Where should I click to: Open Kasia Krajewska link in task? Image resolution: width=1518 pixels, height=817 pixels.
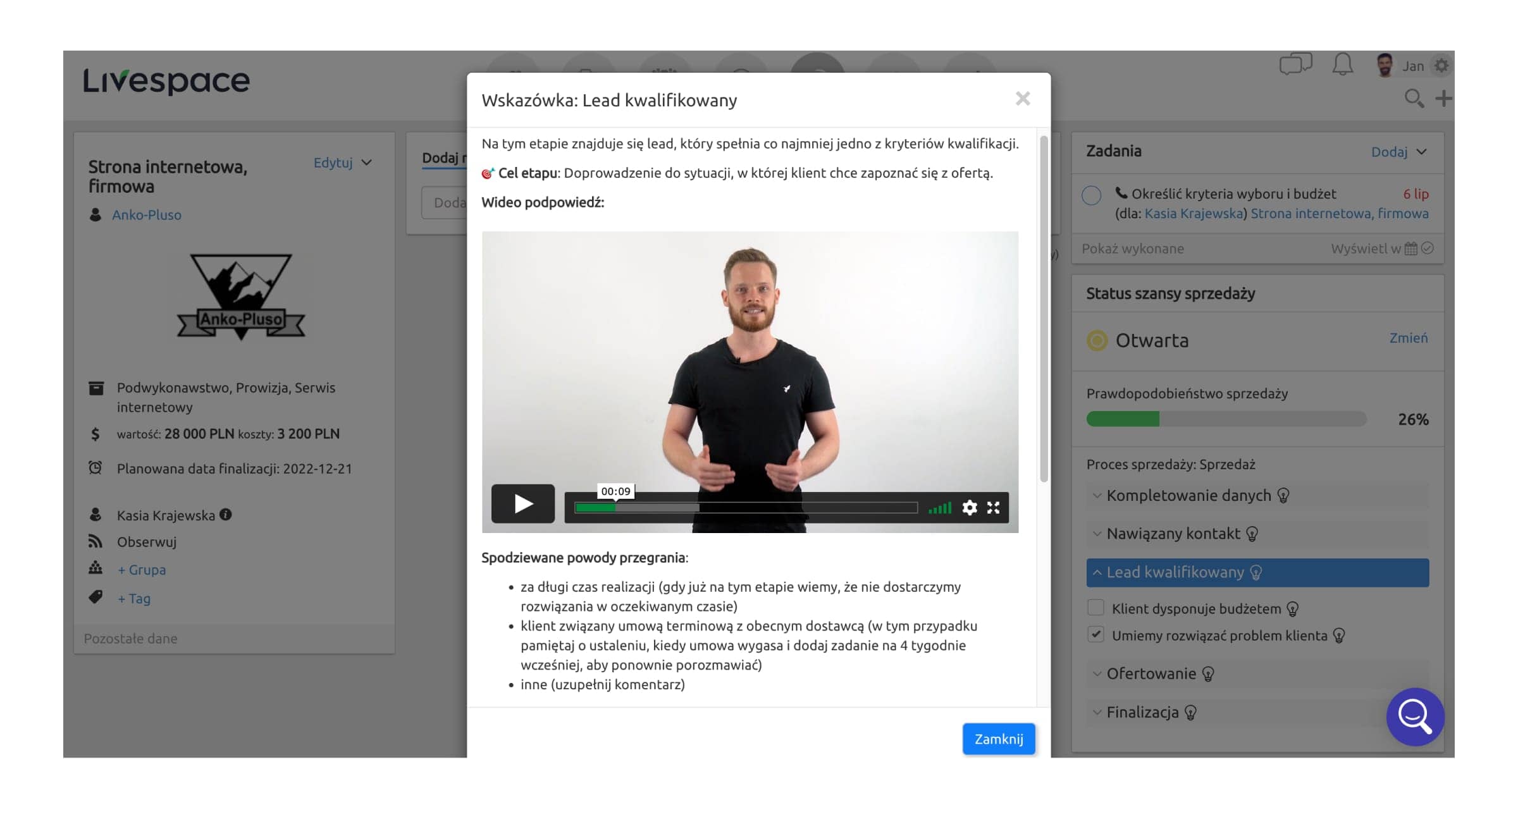click(x=1194, y=214)
